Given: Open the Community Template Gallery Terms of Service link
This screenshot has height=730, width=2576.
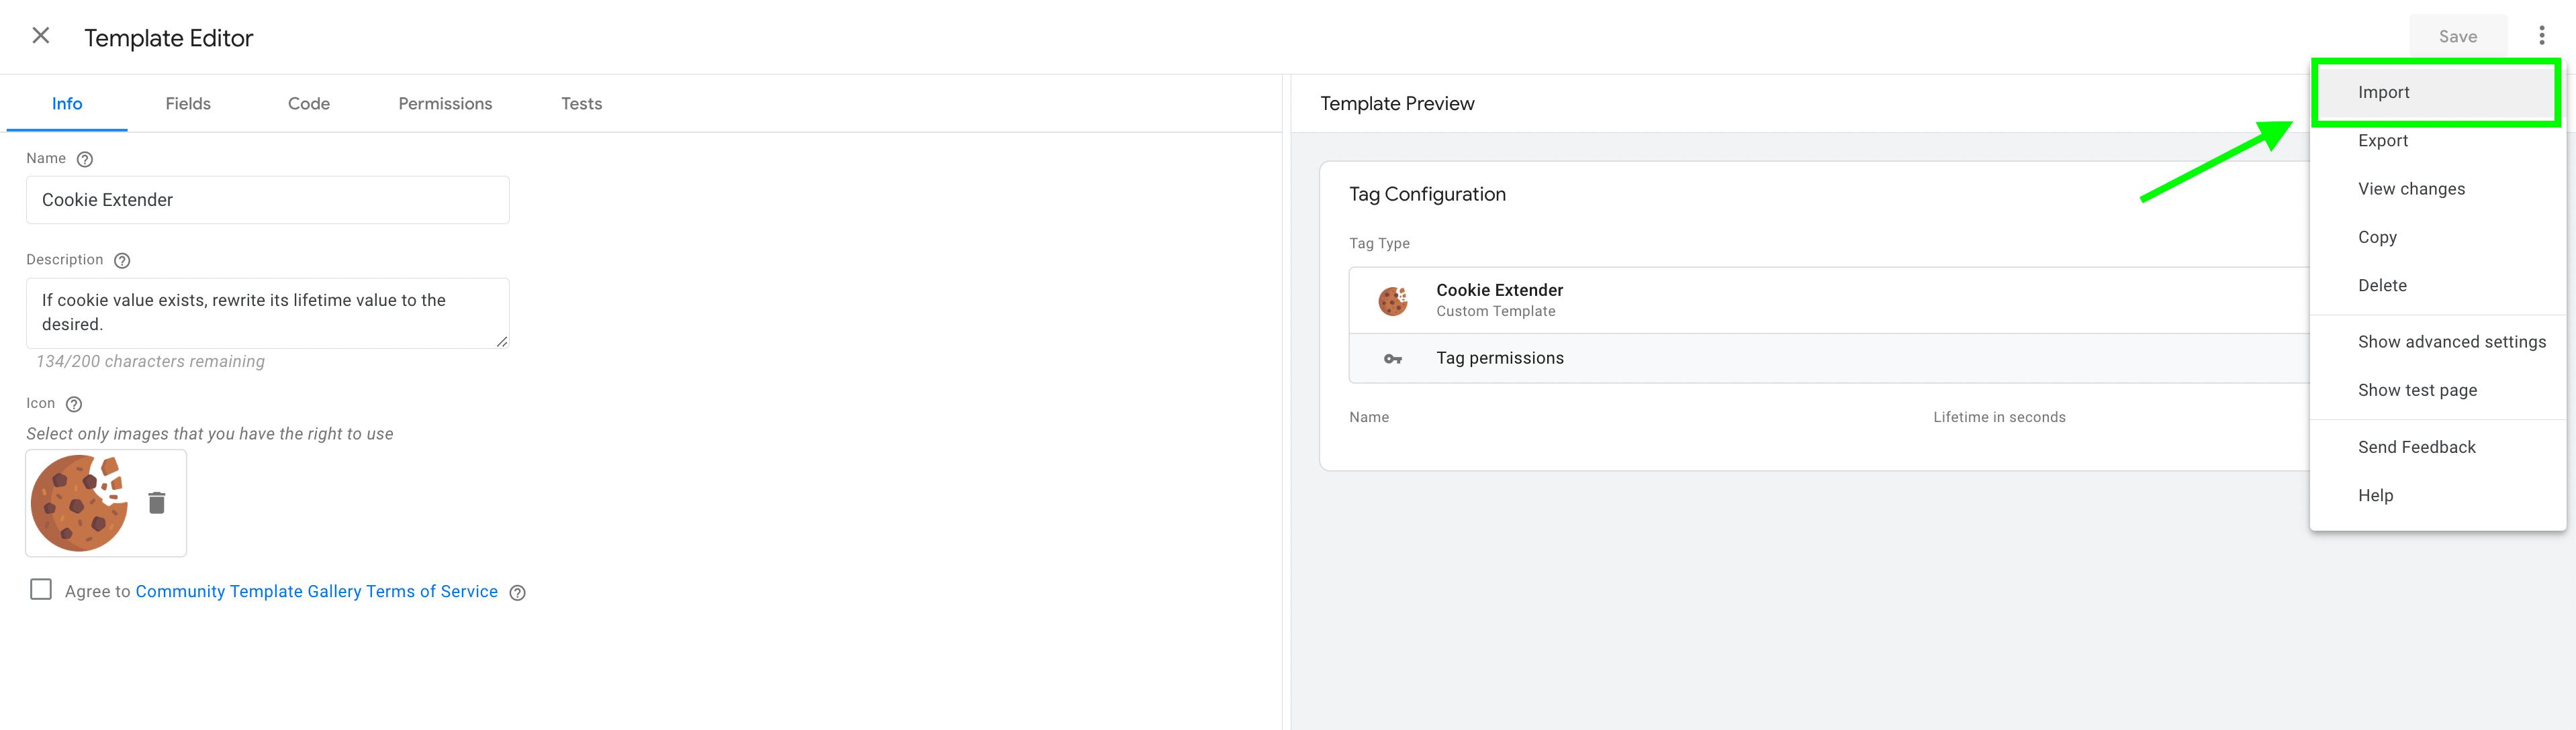Looking at the screenshot, I should [x=316, y=591].
